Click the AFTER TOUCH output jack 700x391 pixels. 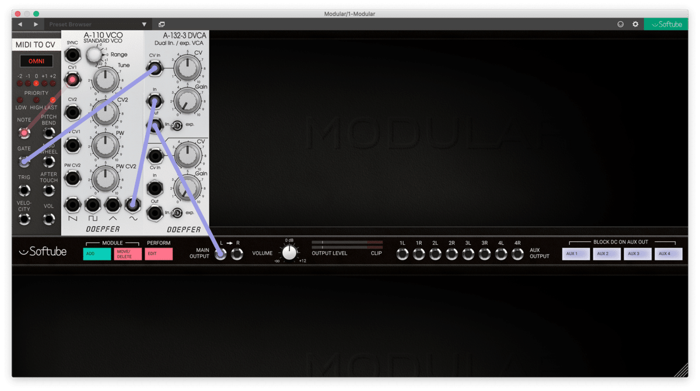(x=49, y=190)
